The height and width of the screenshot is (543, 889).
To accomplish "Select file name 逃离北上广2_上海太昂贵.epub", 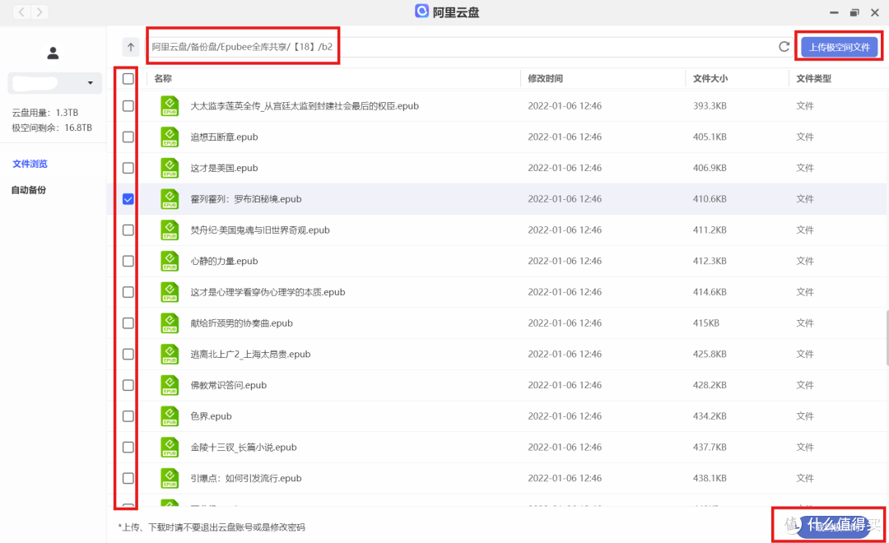I will (x=250, y=355).
